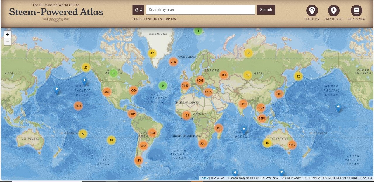Focus the Search by user field
The image size is (374, 182).
click(201, 10)
